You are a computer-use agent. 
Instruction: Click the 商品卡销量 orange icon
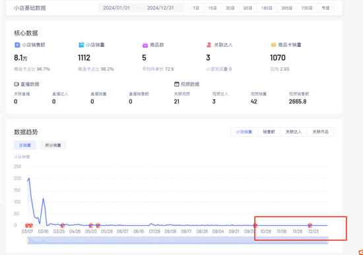[273, 45]
